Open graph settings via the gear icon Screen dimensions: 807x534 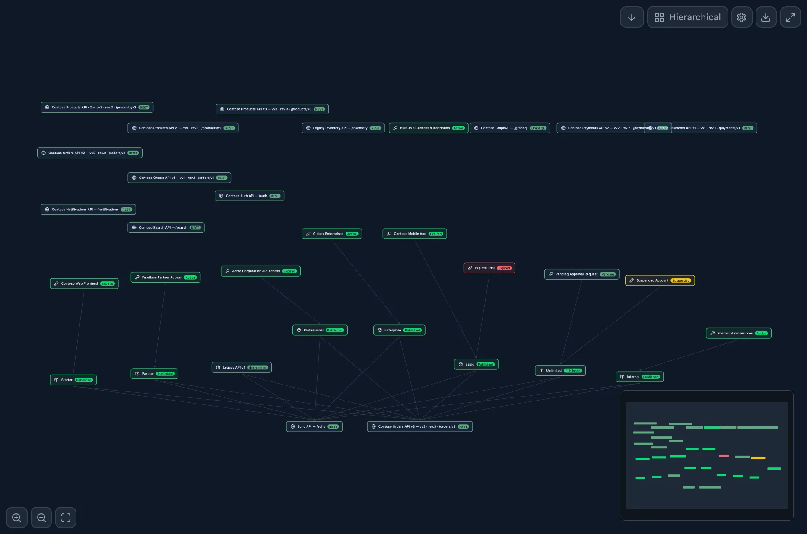click(x=742, y=17)
